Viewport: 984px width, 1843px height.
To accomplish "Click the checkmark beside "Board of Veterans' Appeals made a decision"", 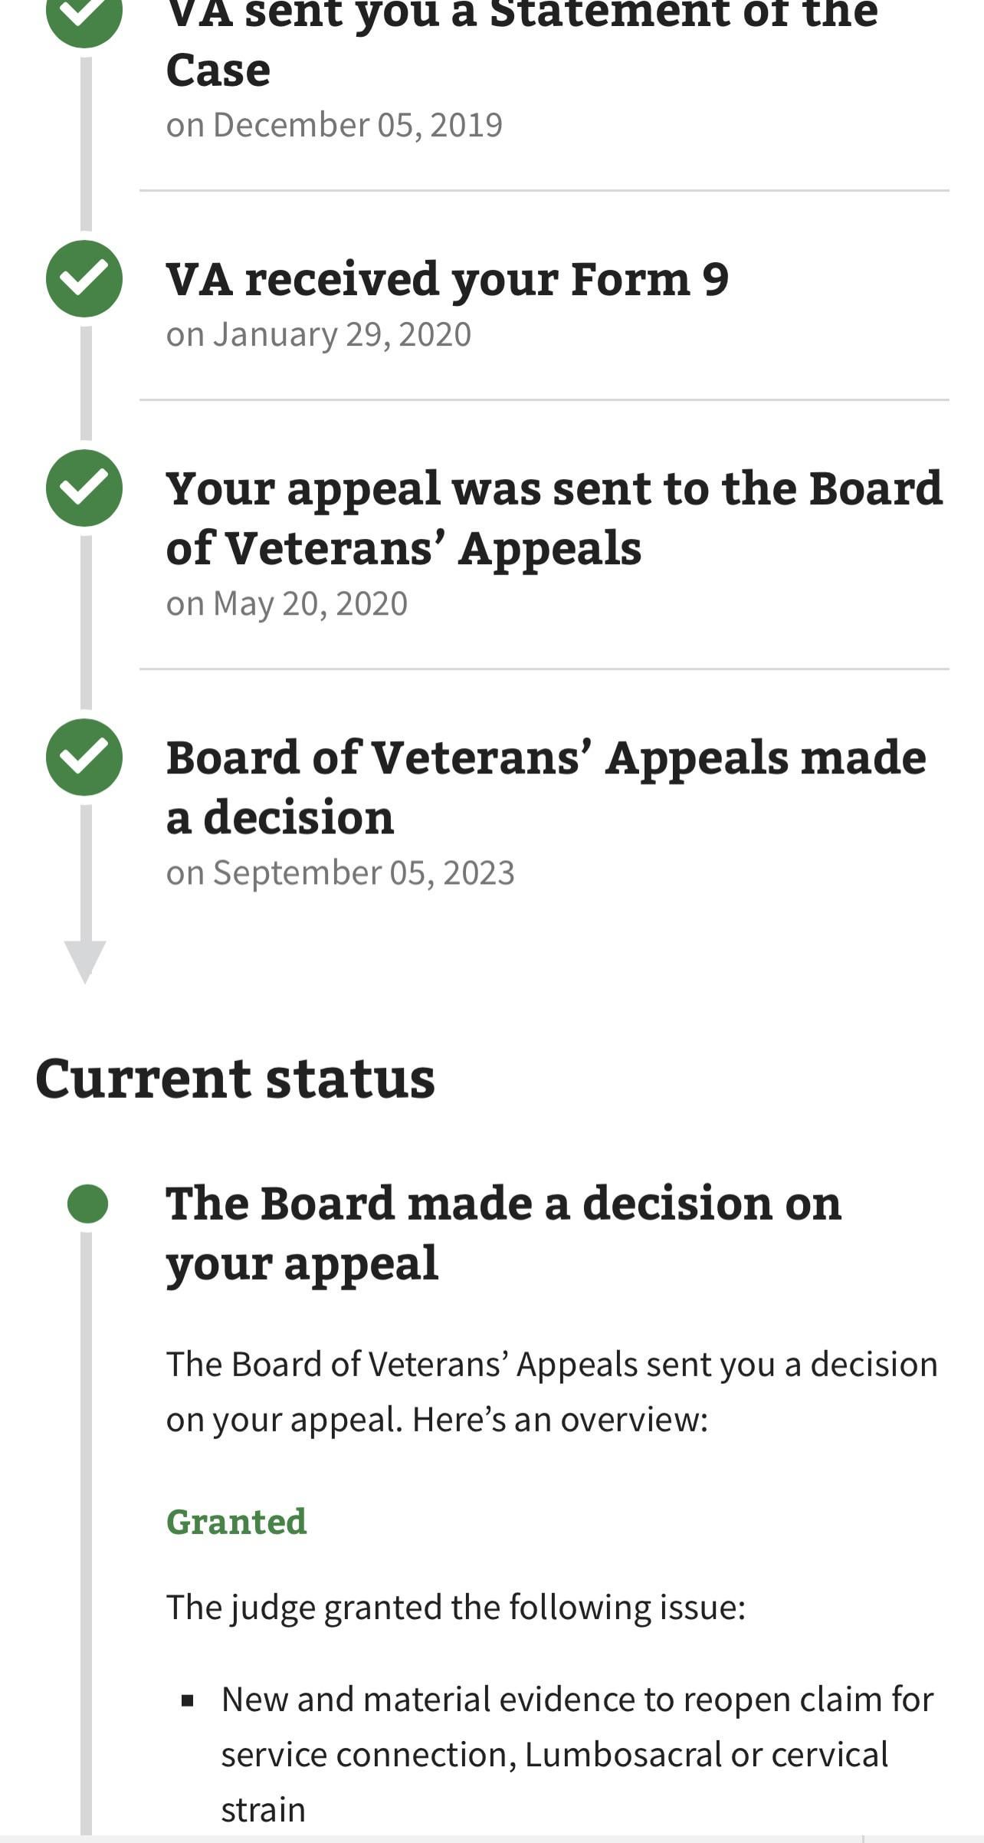I will tap(84, 757).
